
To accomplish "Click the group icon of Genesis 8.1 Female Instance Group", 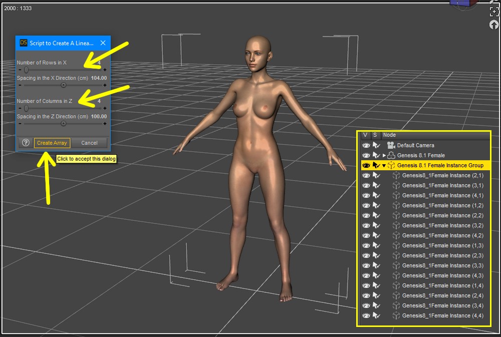I will (x=391, y=165).
